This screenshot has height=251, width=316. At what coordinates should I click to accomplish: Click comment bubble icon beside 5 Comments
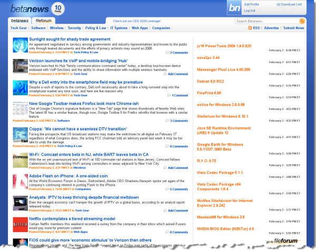click(x=167, y=189)
